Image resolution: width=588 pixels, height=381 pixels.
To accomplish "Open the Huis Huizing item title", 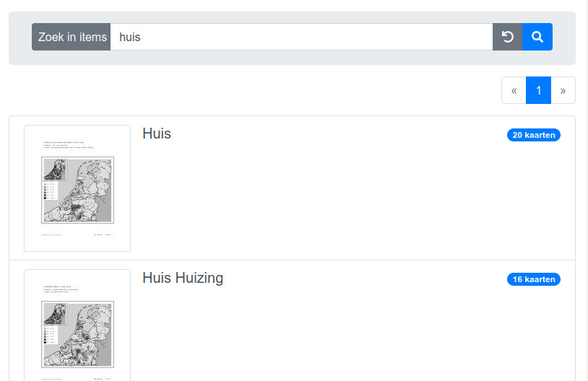I will click(183, 278).
